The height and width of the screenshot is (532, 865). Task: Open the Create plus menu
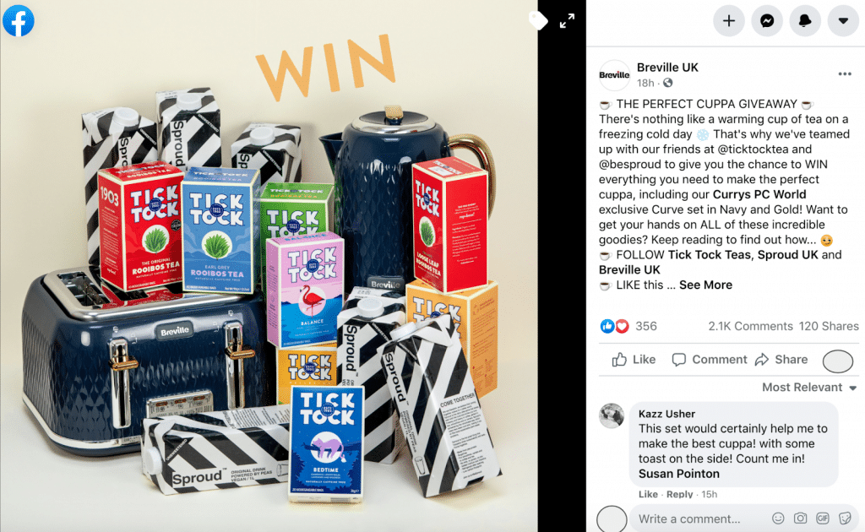click(729, 21)
